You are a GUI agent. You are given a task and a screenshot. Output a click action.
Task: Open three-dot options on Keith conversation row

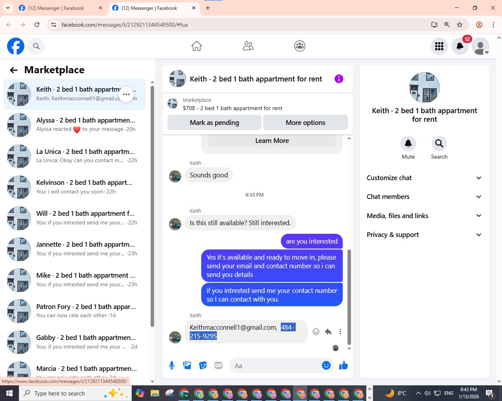click(x=126, y=94)
